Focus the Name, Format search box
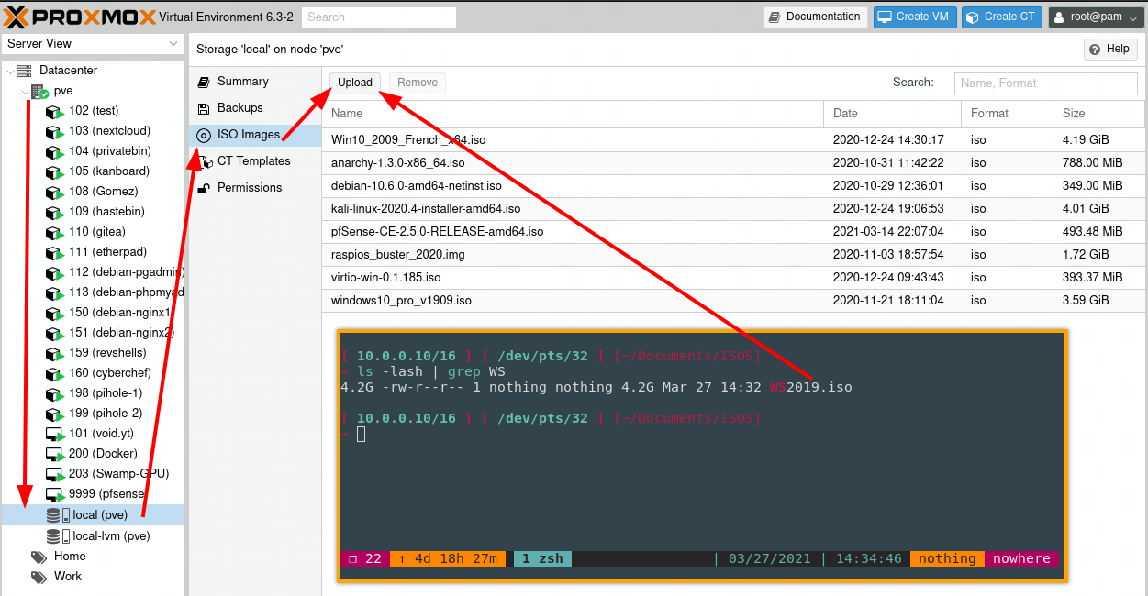This screenshot has width=1148, height=596. (1045, 83)
